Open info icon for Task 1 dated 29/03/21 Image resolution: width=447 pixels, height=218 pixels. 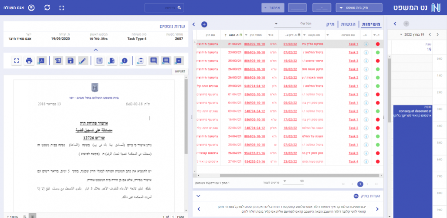(366, 86)
